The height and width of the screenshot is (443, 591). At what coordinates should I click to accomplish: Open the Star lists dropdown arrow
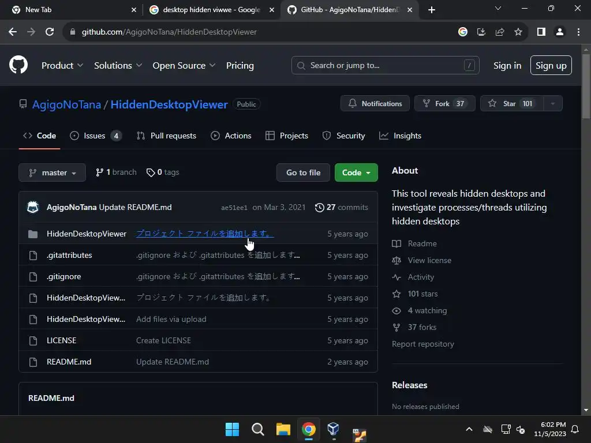pos(552,104)
